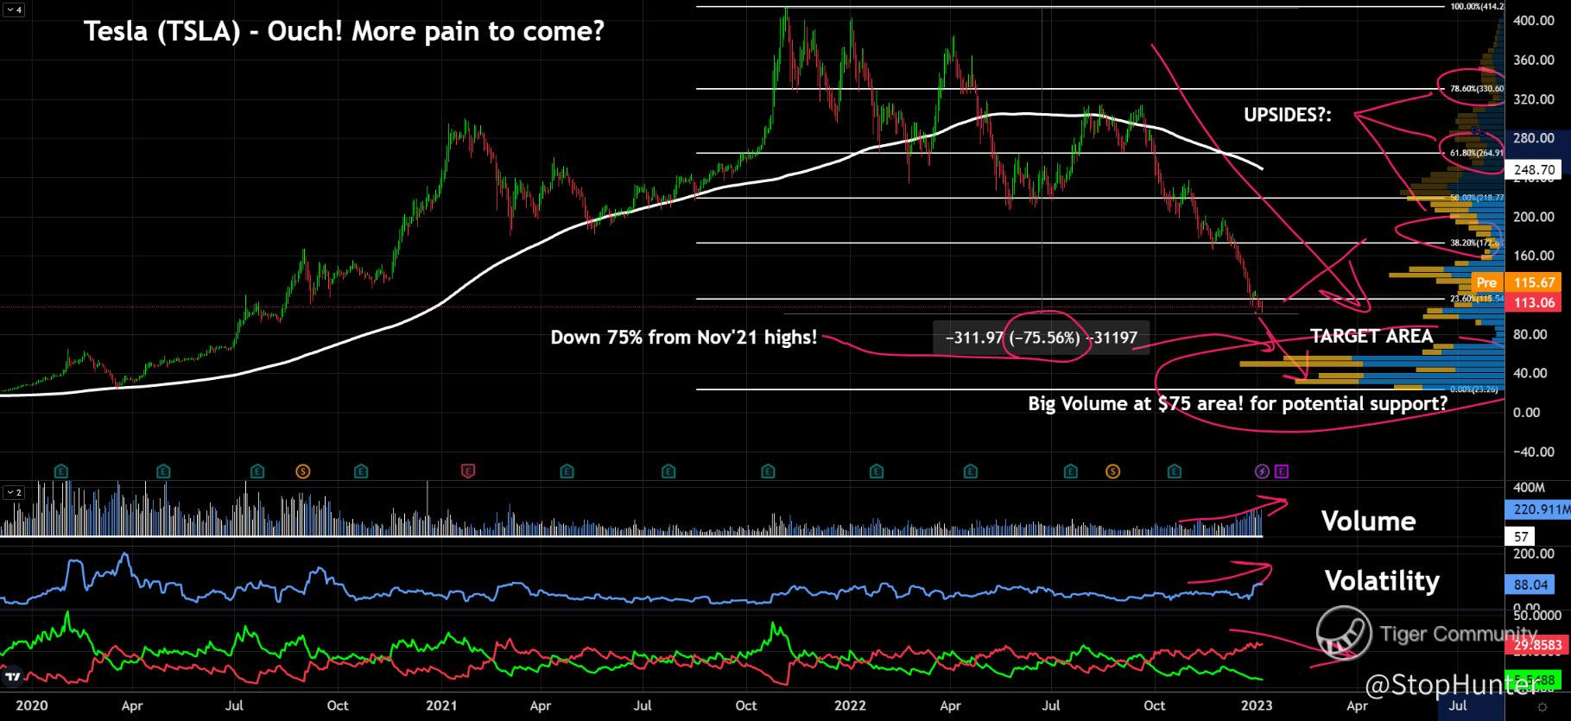The height and width of the screenshot is (721, 1571).
Task: Click the 400.00 price axis label
Action: (x=1534, y=21)
